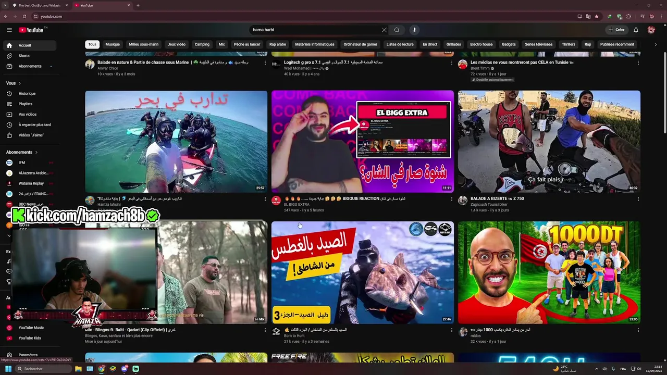Open Chrome from the taskbar
The image size is (667, 375).
(x=101, y=369)
